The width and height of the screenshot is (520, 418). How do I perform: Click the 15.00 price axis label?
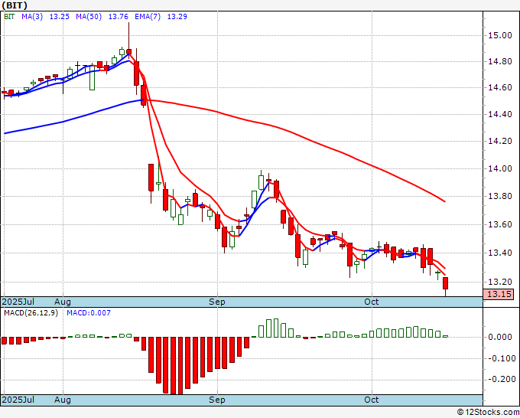(x=500, y=35)
